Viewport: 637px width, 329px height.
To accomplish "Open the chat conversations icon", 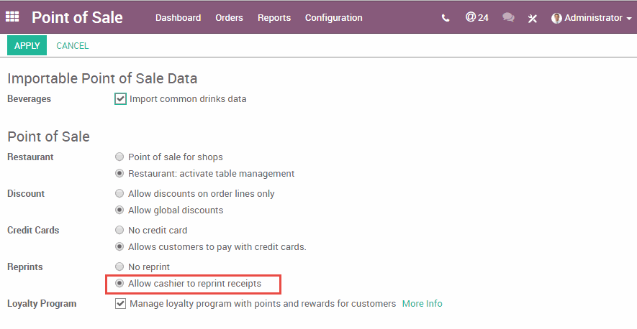I will pyautogui.click(x=509, y=18).
